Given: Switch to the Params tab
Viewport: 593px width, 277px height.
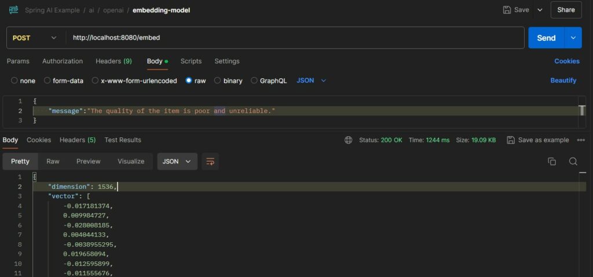Looking at the screenshot, I should point(18,61).
